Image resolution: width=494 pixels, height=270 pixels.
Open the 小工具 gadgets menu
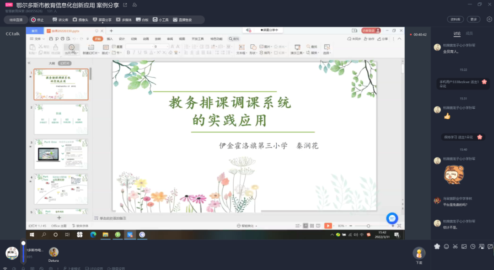tap(161, 20)
